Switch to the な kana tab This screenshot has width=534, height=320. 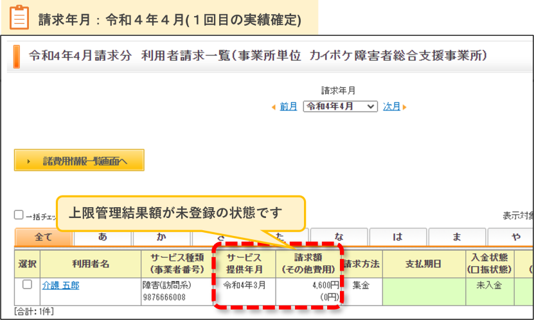click(339, 237)
